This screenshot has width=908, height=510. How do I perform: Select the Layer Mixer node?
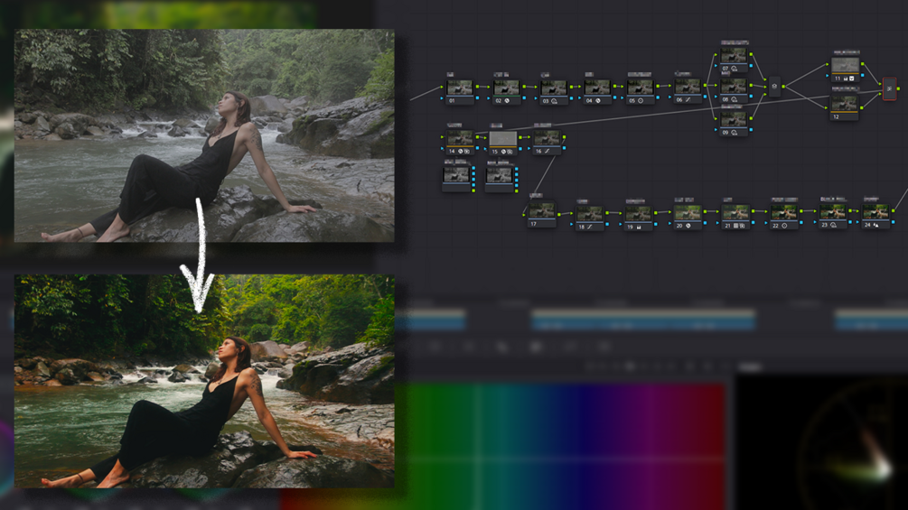(x=774, y=87)
